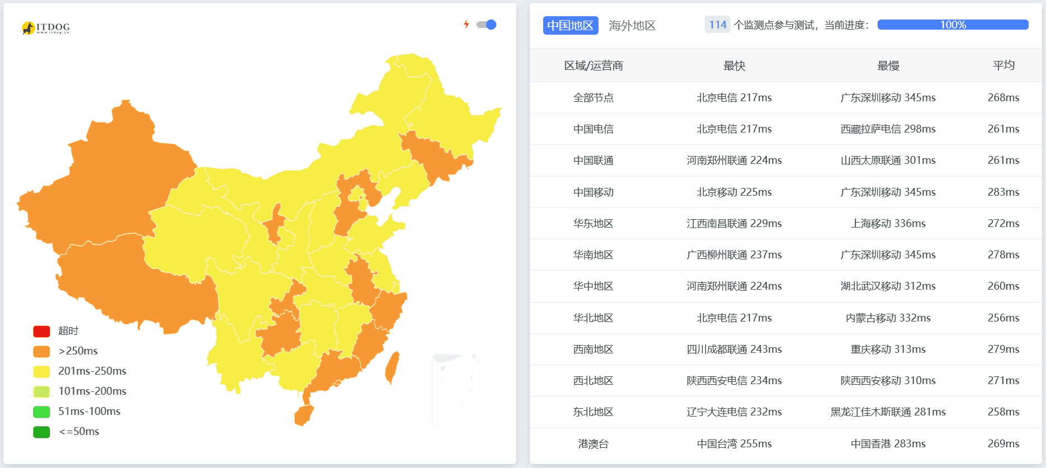
Task: Click 中国香港 283ms cell
Action: click(888, 443)
